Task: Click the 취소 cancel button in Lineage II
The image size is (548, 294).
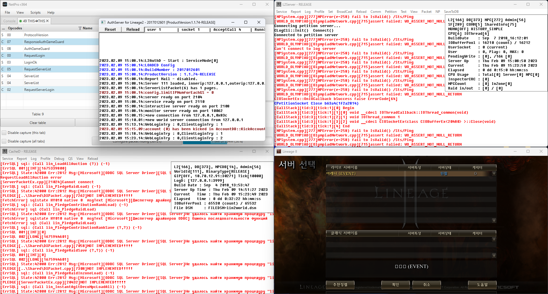Action: pyautogui.click(x=427, y=285)
